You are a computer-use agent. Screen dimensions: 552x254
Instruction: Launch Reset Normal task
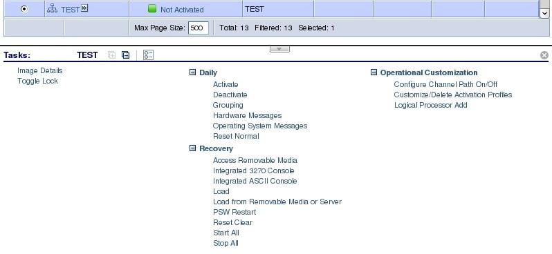[236, 136]
